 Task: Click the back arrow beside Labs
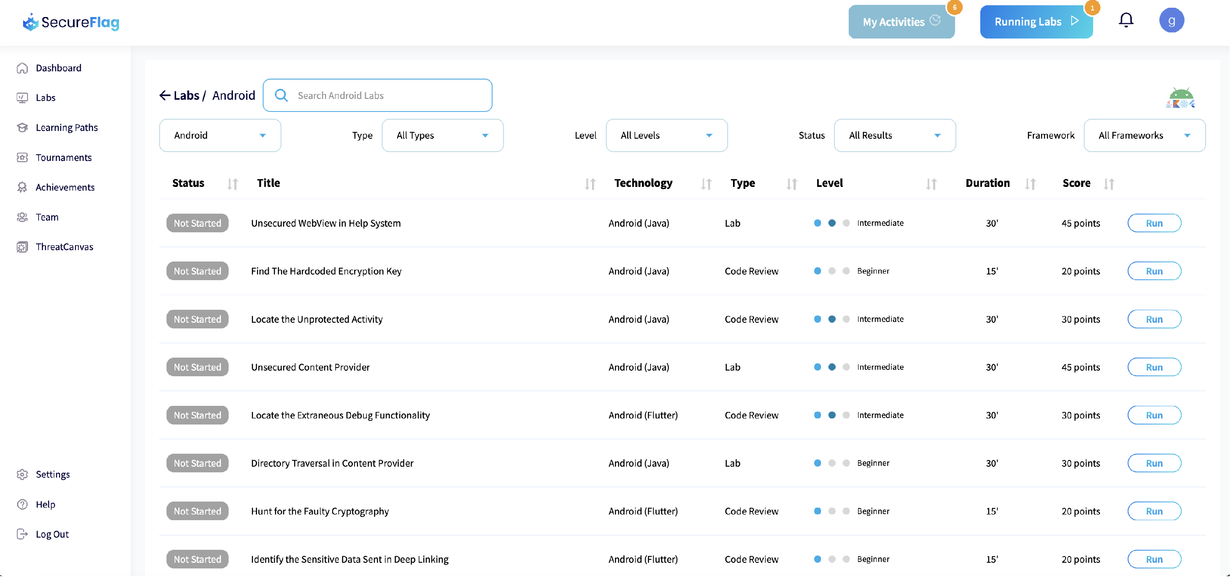(x=165, y=95)
